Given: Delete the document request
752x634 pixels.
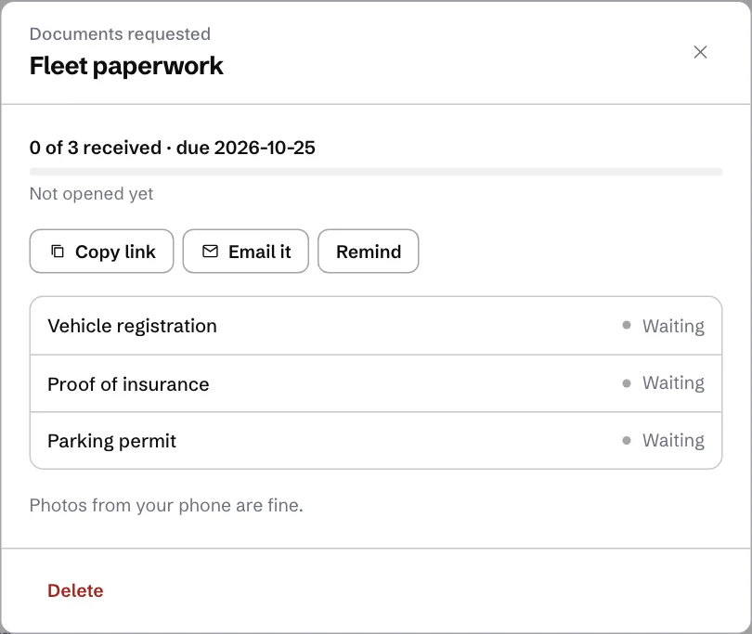Looking at the screenshot, I should [75, 590].
